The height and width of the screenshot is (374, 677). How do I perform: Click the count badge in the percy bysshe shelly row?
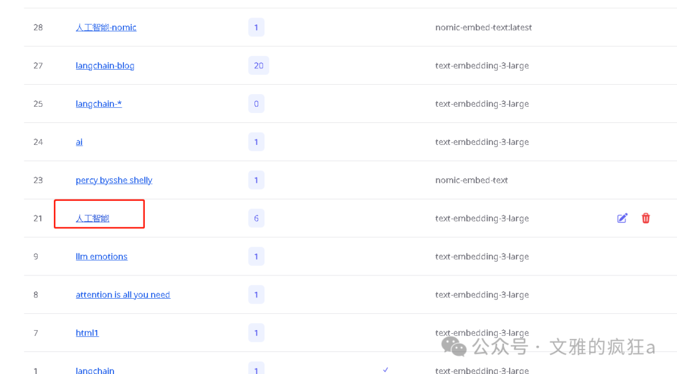coord(256,181)
